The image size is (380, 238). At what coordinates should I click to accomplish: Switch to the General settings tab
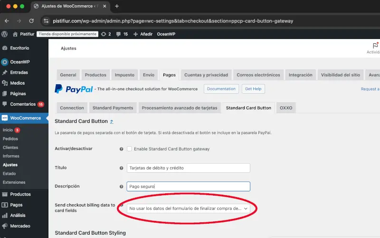(x=68, y=75)
